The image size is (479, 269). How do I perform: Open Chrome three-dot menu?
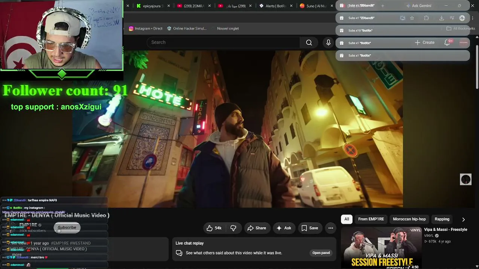tap(473, 18)
